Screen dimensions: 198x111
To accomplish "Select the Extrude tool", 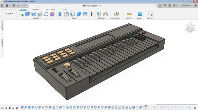I will 28,14.
